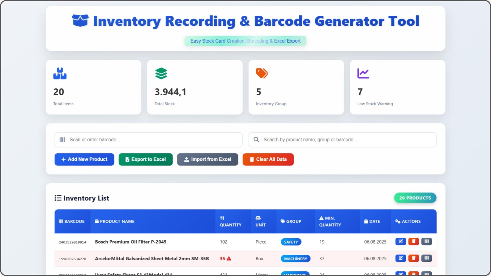Generate barcode for Bosch Premium Oil Filter
The height and width of the screenshot is (276, 491).
pos(427,241)
